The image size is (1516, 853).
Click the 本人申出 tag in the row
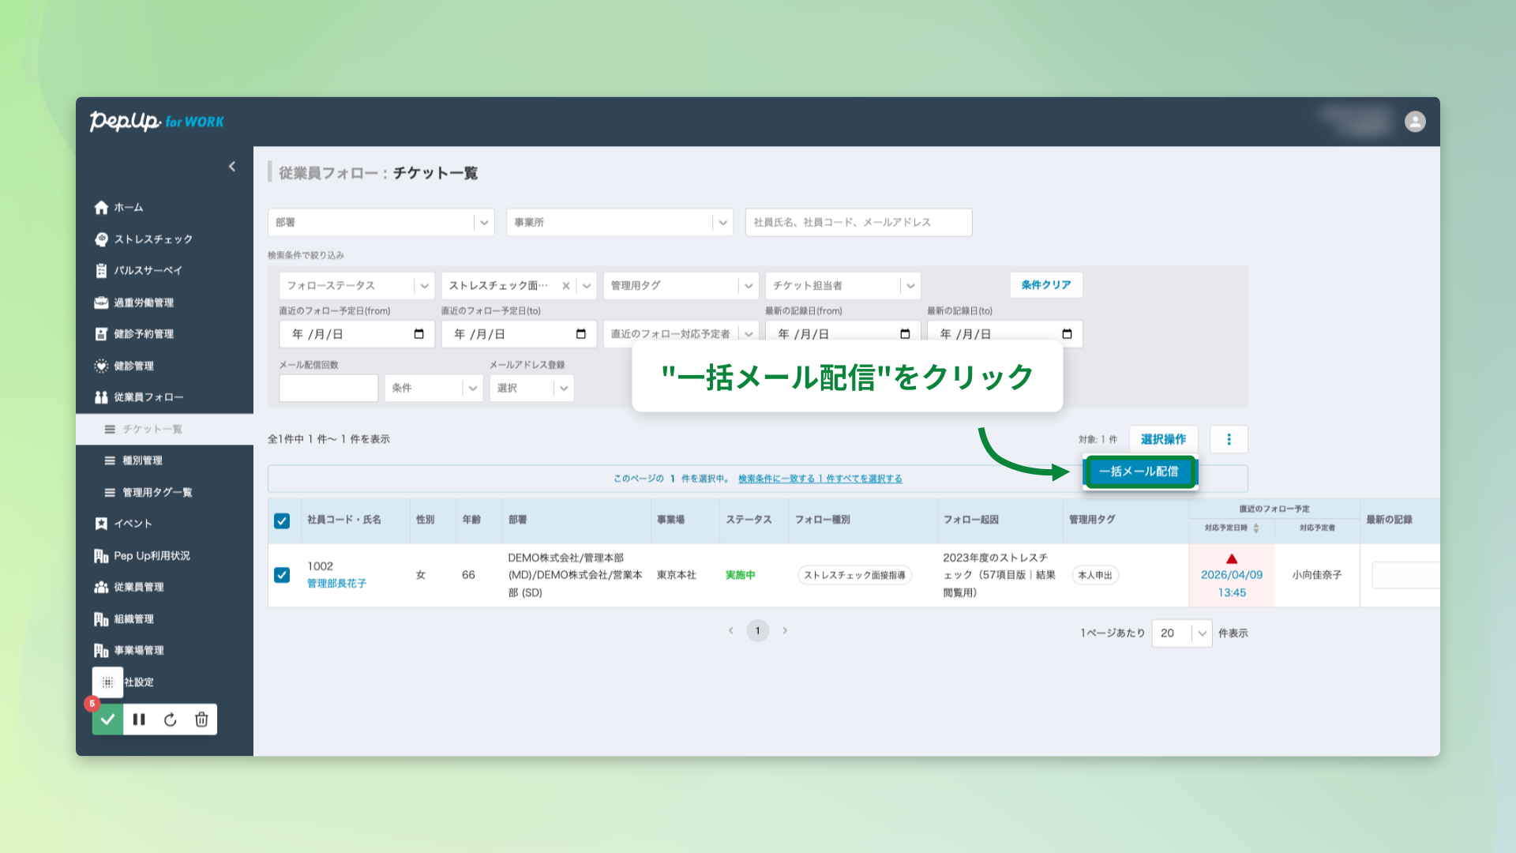(1095, 575)
